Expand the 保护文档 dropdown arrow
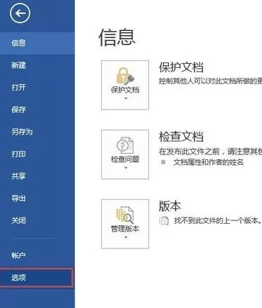Image resolution: width=262 pixels, height=308 pixels. point(126,98)
